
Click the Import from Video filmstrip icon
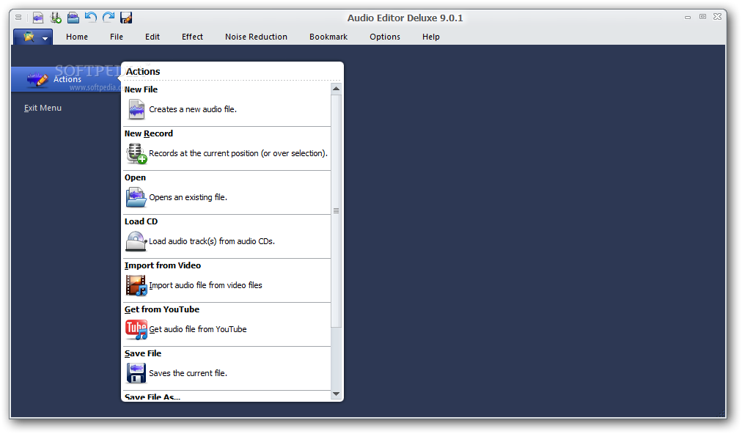[136, 285]
